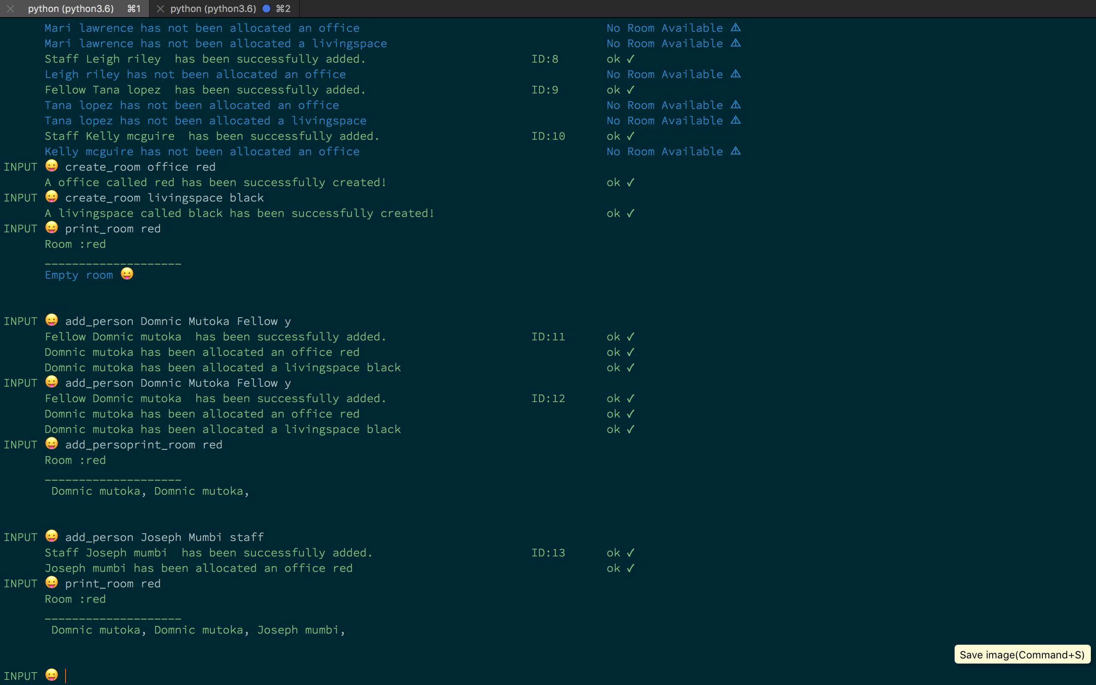Click the add_persoprint_room red command text
1096x685 pixels.
pos(144,445)
